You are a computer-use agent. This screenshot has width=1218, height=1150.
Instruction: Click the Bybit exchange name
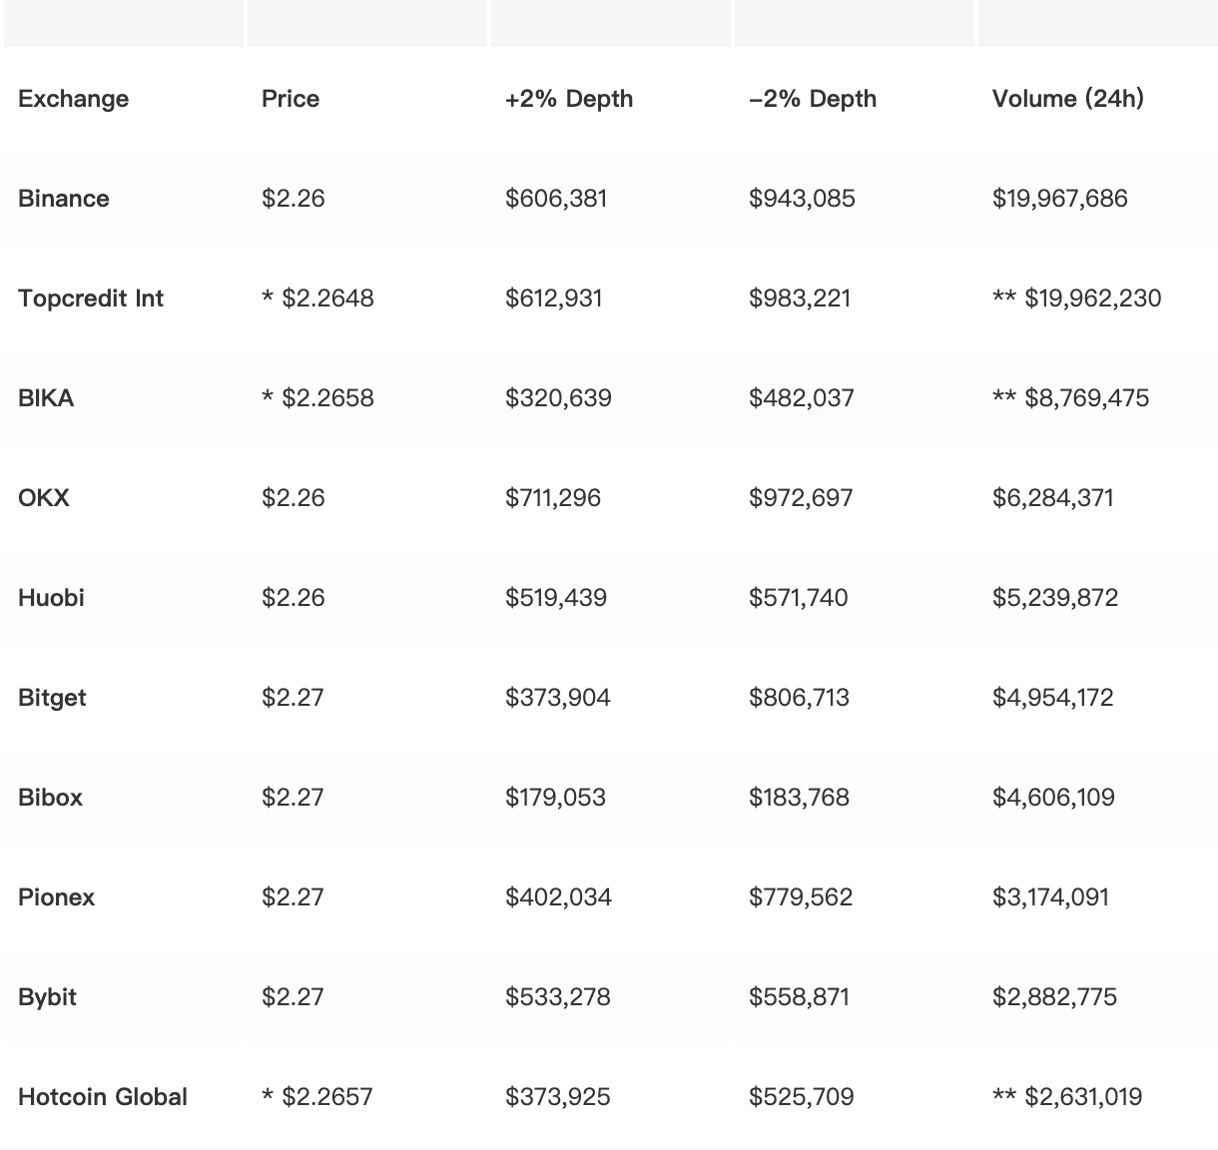point(47,997)
